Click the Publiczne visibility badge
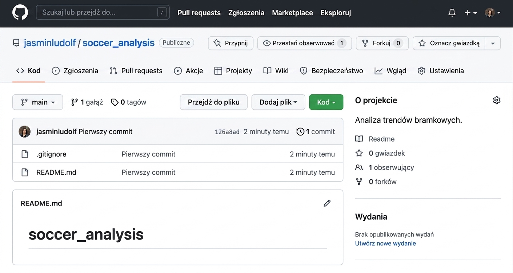This screenshot has width=513, height=273. point(176,43)
